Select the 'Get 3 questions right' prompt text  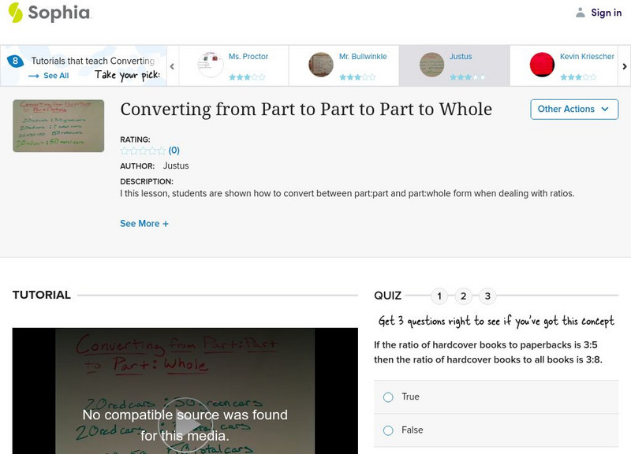point(496,321)
